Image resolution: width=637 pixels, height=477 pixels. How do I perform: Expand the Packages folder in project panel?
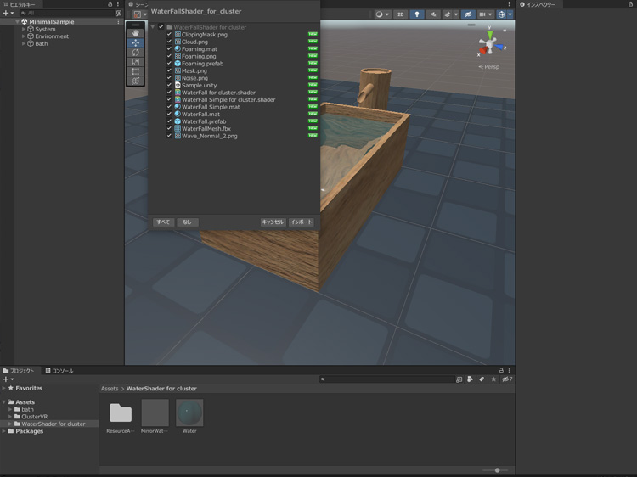(x=4, y=431)
